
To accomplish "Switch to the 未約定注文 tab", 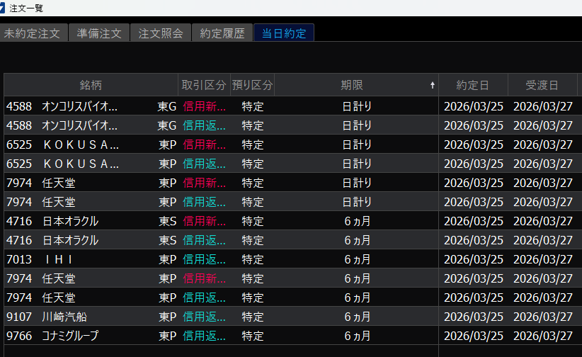I will pyautogui.click(x=34, y=33).
